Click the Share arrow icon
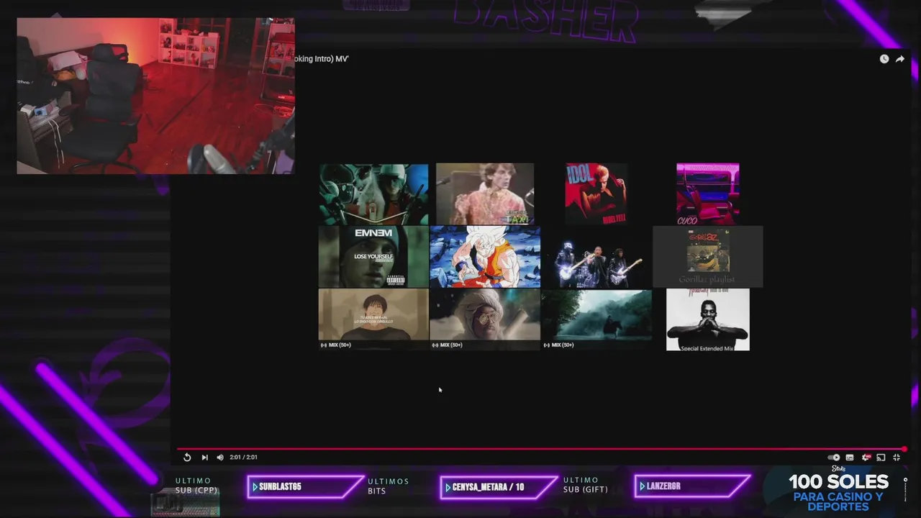Screen dimensions: 921x518 (899, 59)
